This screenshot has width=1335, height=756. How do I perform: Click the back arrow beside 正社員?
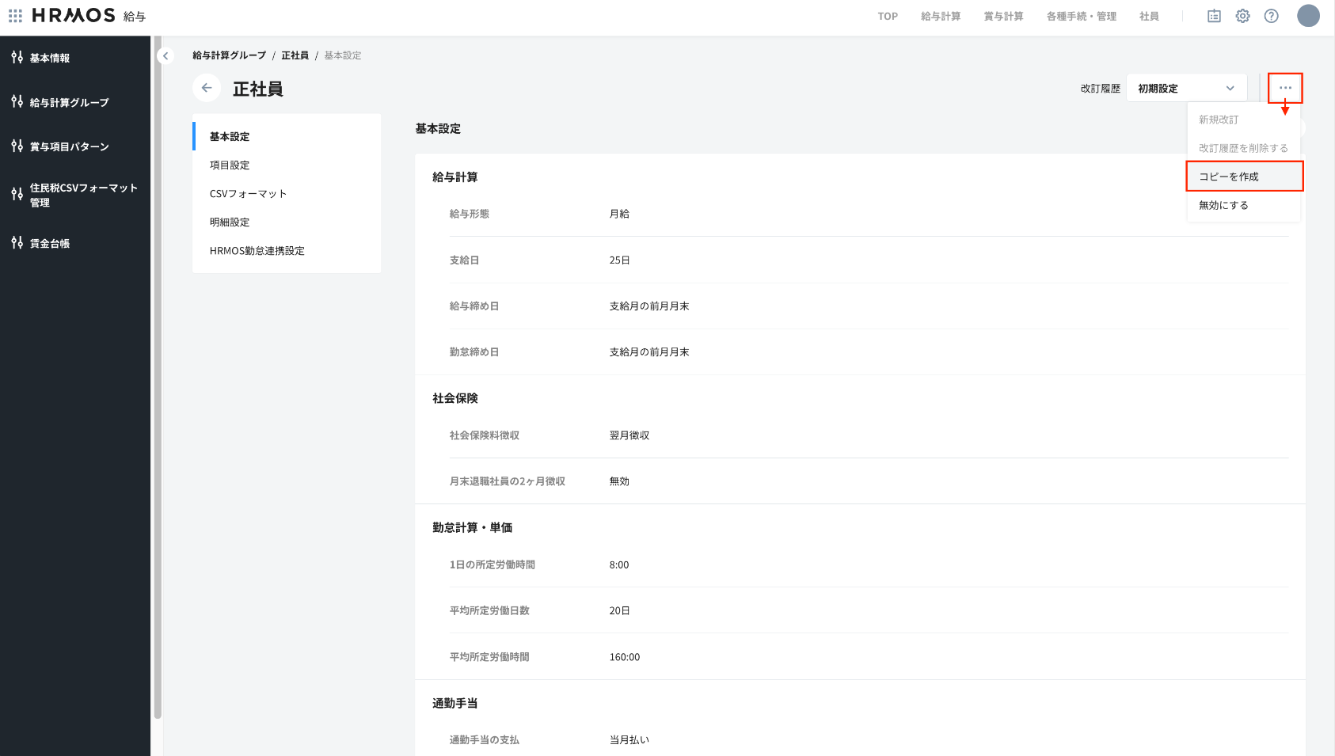click(x=207, y=88)
